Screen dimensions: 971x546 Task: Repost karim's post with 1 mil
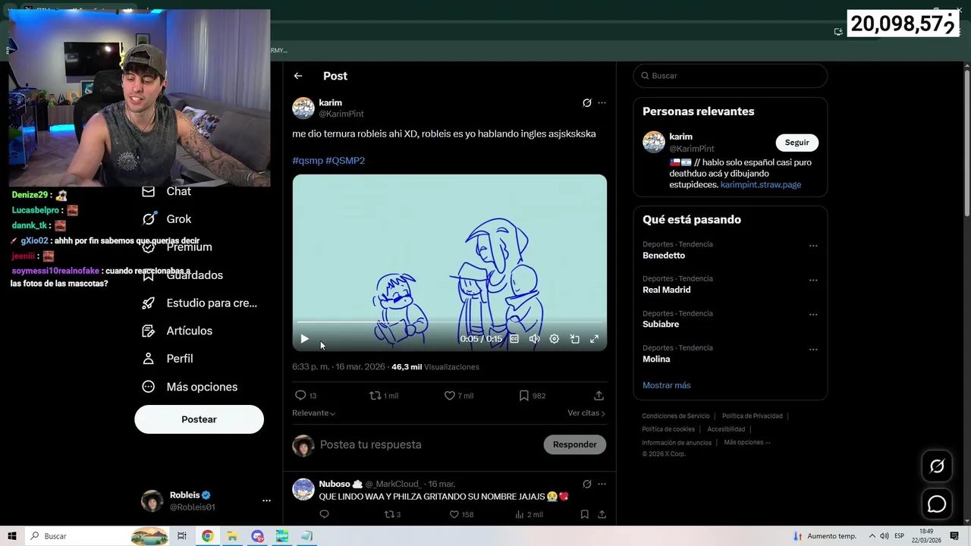pyautogui.click(x=383, y=396)
